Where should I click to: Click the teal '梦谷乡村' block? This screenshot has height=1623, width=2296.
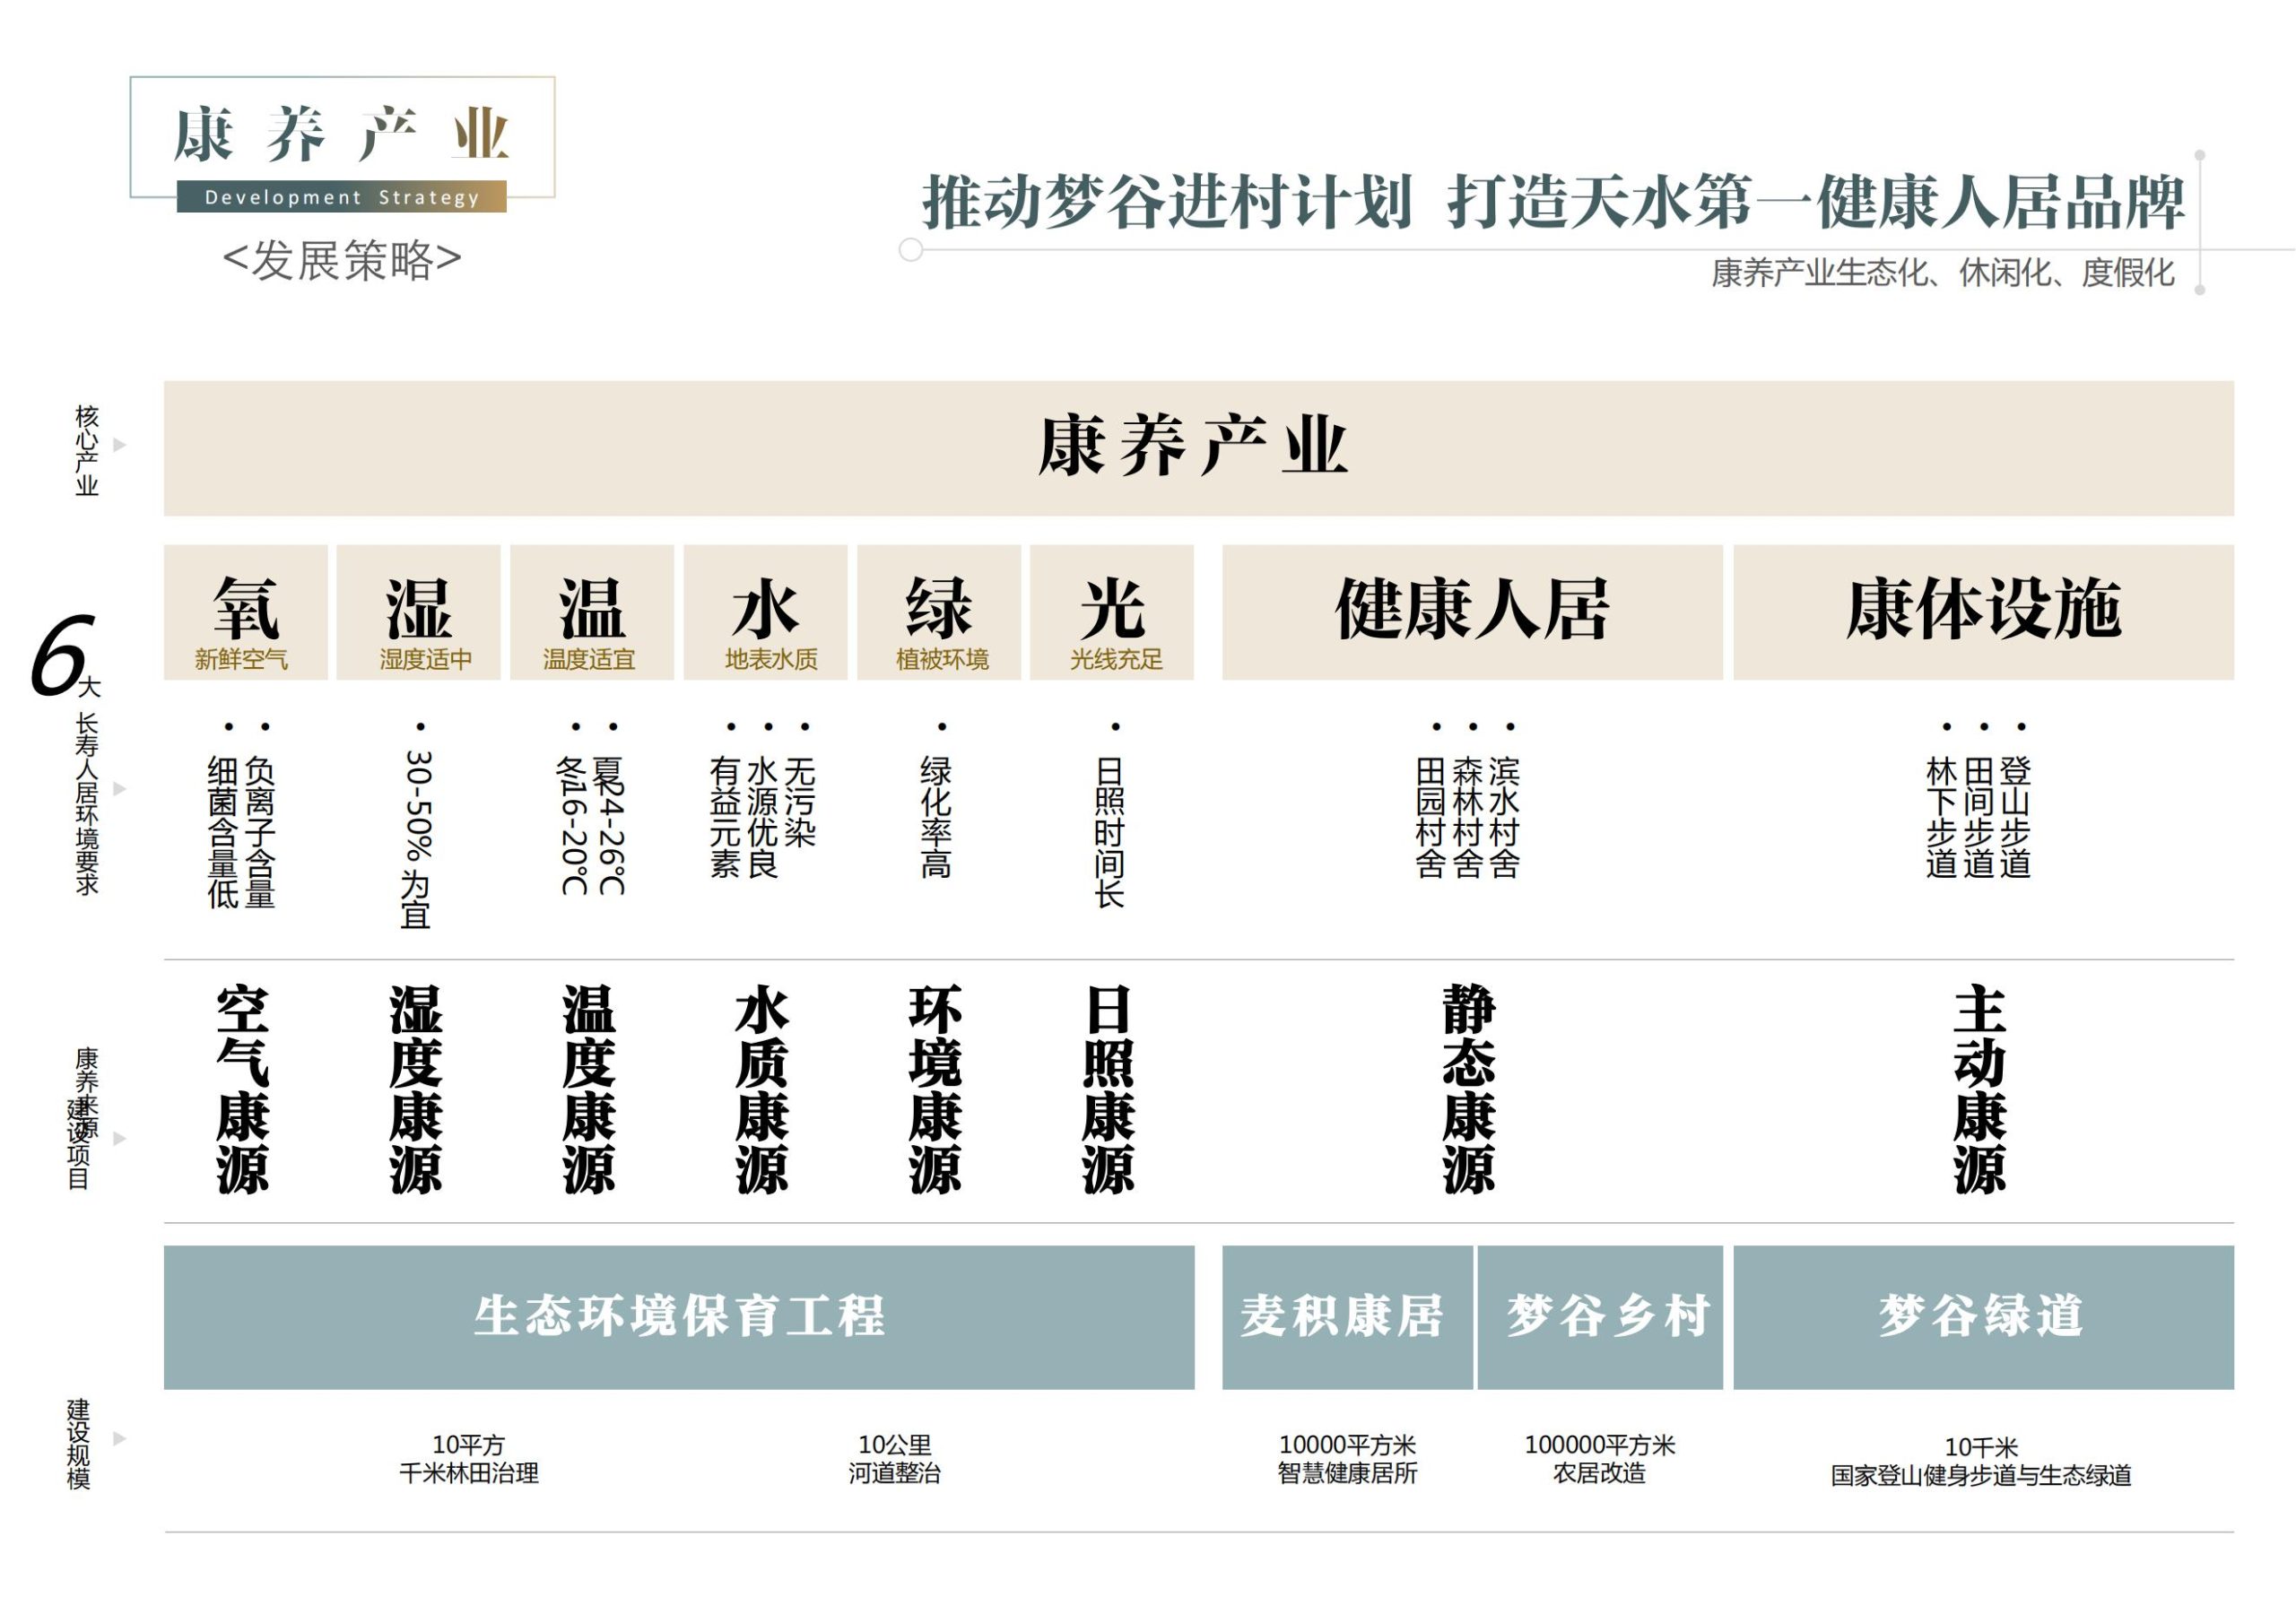click(1600, 1317)
